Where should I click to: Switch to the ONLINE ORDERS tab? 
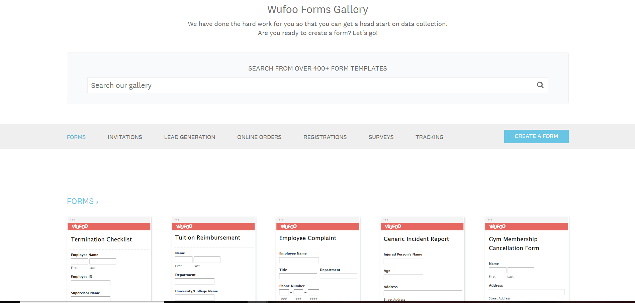pos(259,137)
